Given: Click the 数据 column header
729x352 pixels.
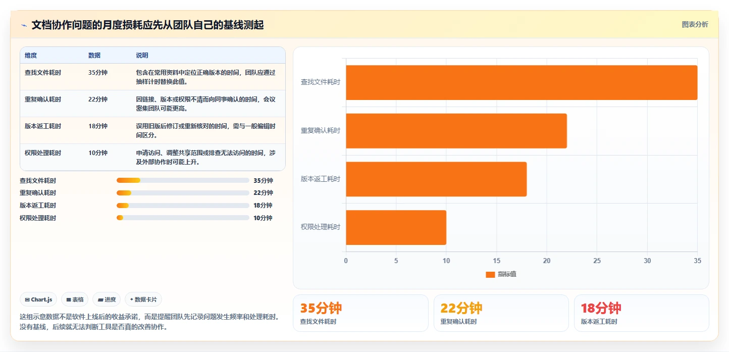Looking at the screenshot, I should (x=94, y=56).
